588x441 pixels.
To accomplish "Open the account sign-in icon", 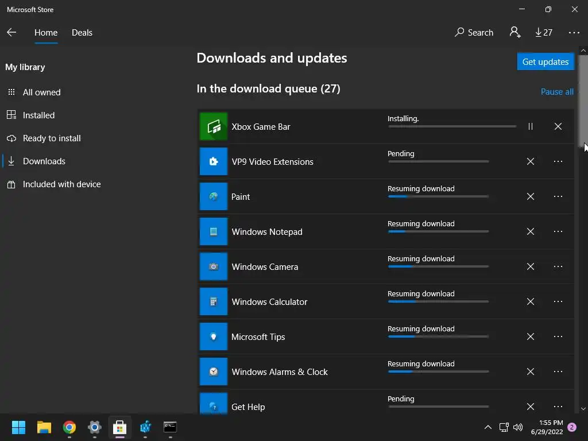I will (x=515, y=32).
